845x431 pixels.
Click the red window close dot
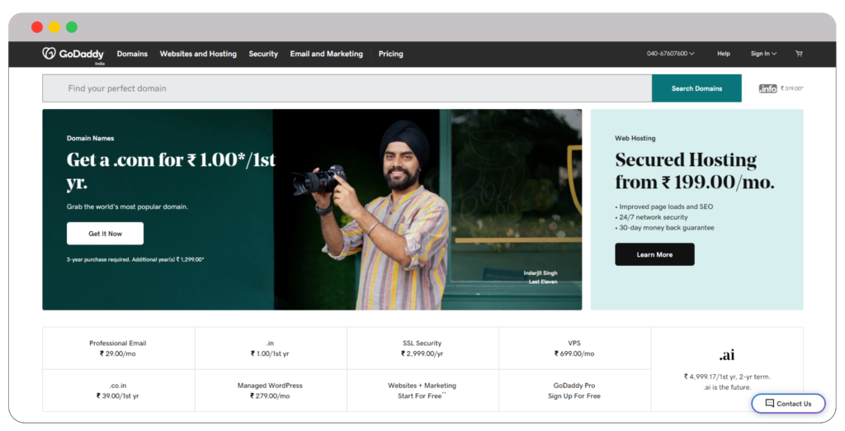[x=37, y=27]
